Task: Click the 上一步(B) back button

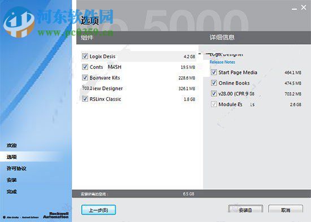Action: [98, 210]
